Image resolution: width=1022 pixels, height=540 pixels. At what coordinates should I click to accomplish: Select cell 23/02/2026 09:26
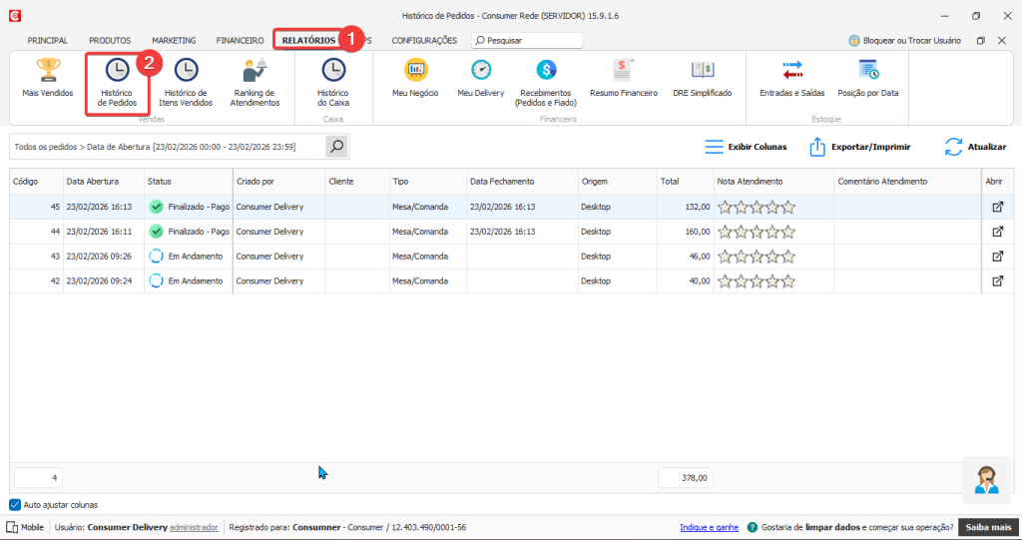tap(104, 257)
